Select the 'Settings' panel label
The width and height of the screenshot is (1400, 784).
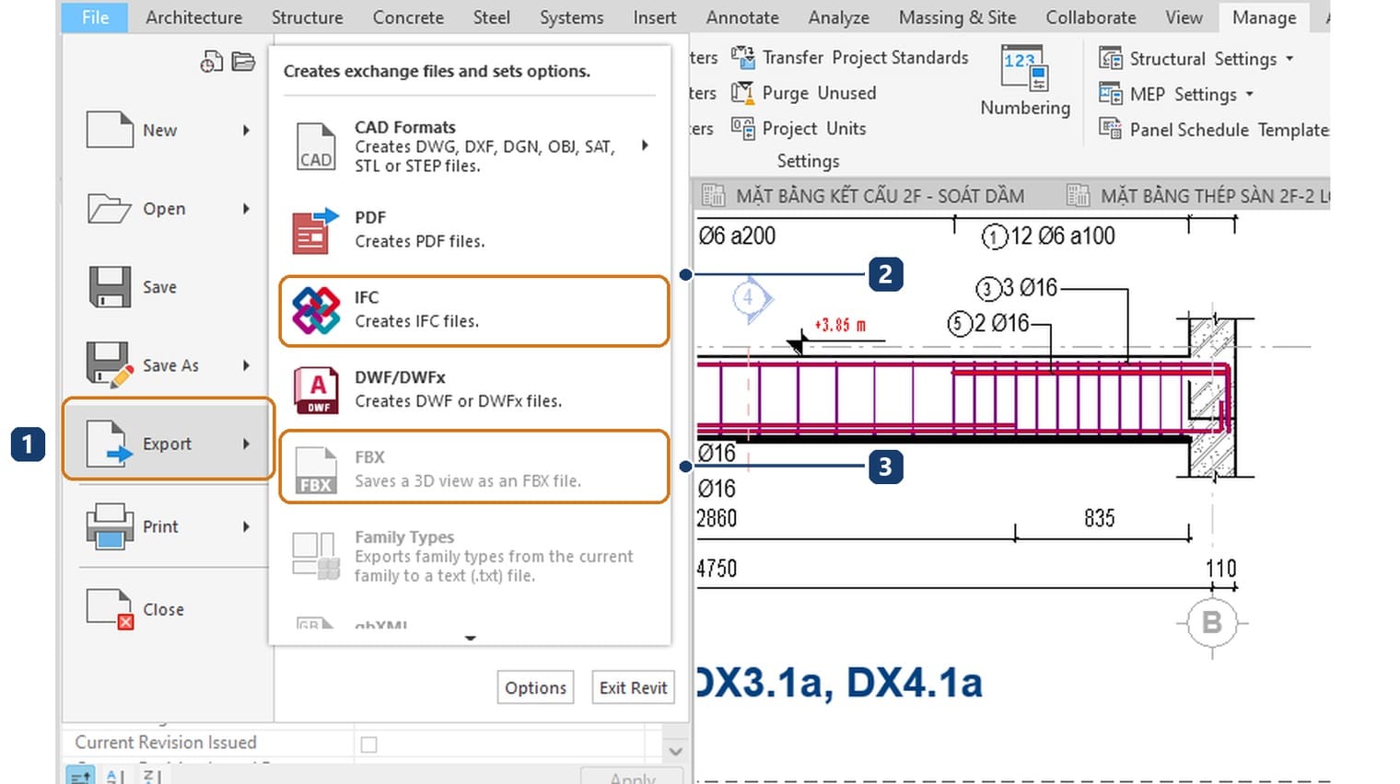click(x=808, y=161)
